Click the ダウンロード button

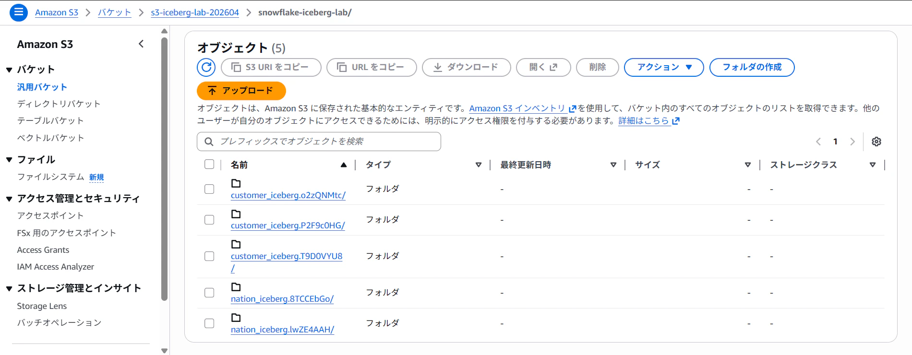click(x=467, y=67)
